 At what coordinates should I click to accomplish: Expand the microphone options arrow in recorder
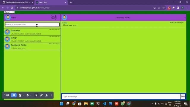pos(31,95)
